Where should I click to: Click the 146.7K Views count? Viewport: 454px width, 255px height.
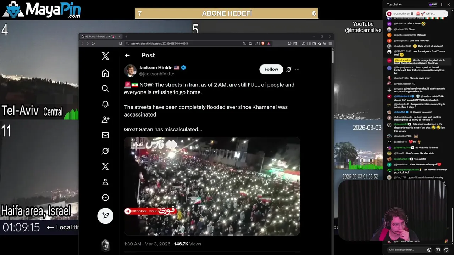pos(188,244)
